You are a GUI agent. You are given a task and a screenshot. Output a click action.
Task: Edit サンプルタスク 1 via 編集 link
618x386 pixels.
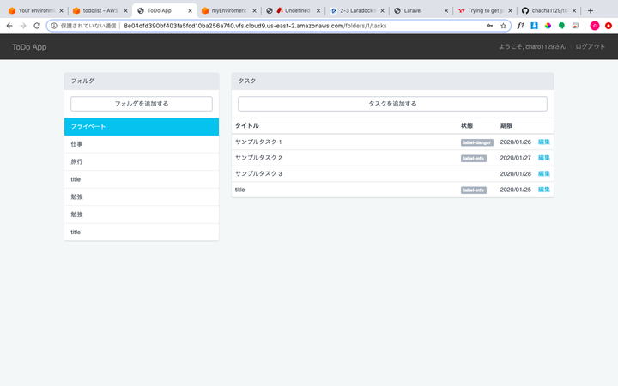[544, 142]
